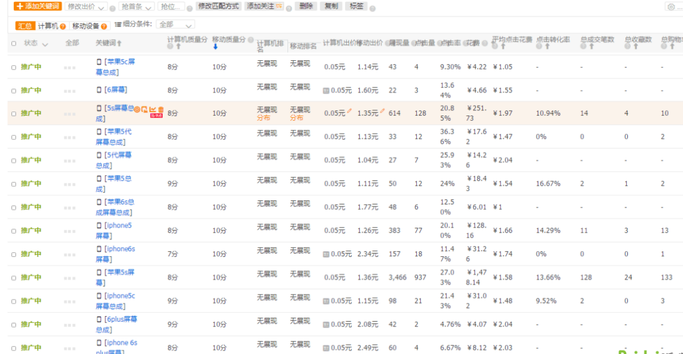Image resolution: width=683 pixels, height=354 pixels.
Task: Click 分布 under computer rank in 5s row
Action: tap(263, 118)
